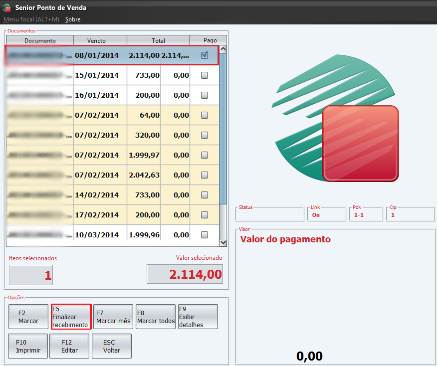Viewport: 438px width, 366px height.
Task: Select the 16/01/2014 due date cell
Action: 100,95
